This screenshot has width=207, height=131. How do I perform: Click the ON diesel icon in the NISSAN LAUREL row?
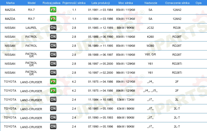tap(53, 28)
